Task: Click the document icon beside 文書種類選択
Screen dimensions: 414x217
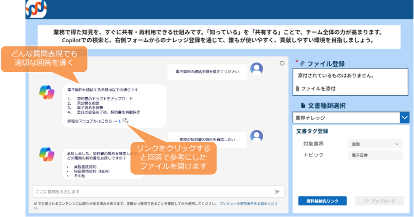Action: [x=303, y=105]
